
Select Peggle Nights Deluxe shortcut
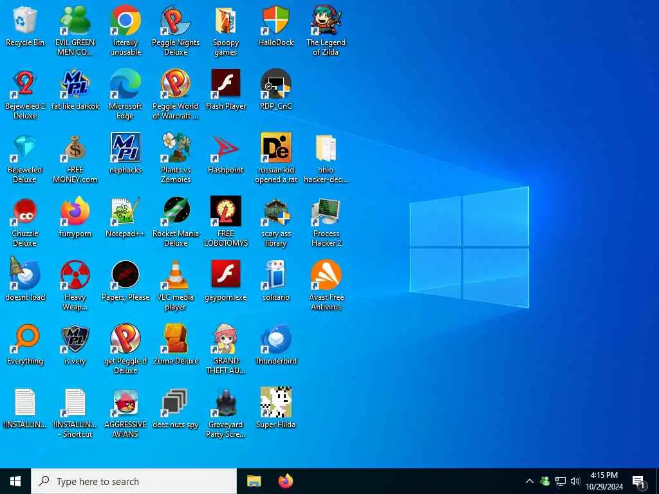[176, 20]
